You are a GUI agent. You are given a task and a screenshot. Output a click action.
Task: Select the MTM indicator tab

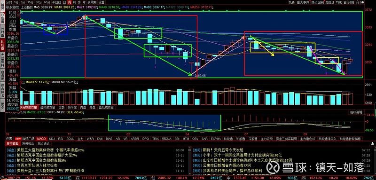tap(186, 139)
